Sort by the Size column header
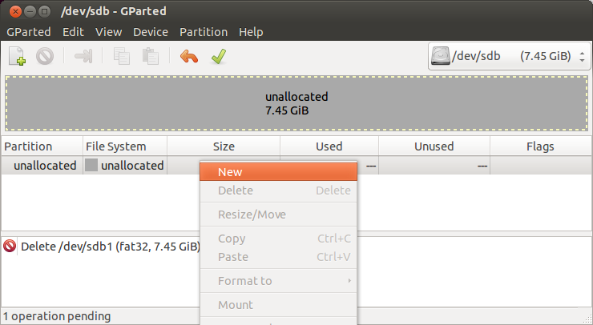The width and height of the screenshot is (593, 325). [224, 146]
